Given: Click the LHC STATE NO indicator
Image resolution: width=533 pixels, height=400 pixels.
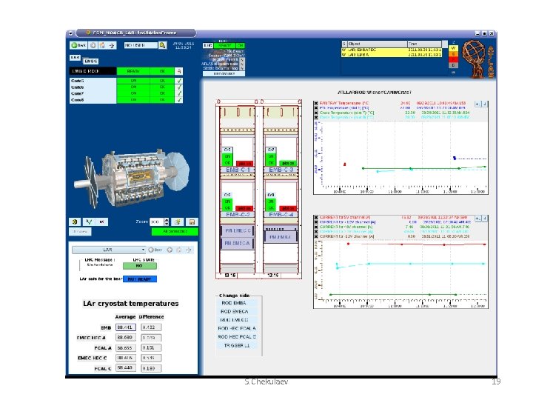Looking at the screenshot, I should coord(139,266).
